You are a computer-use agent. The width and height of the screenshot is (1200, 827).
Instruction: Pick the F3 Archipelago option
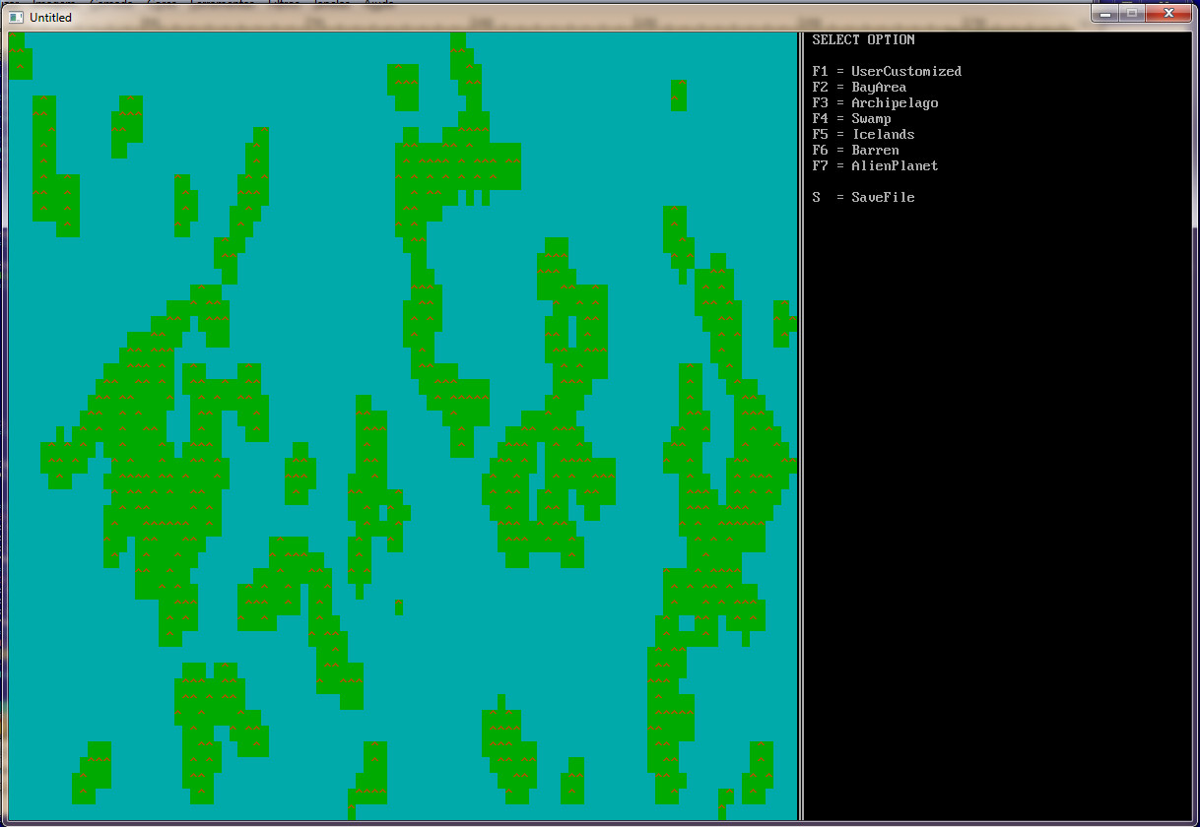(x=875, y=103)
